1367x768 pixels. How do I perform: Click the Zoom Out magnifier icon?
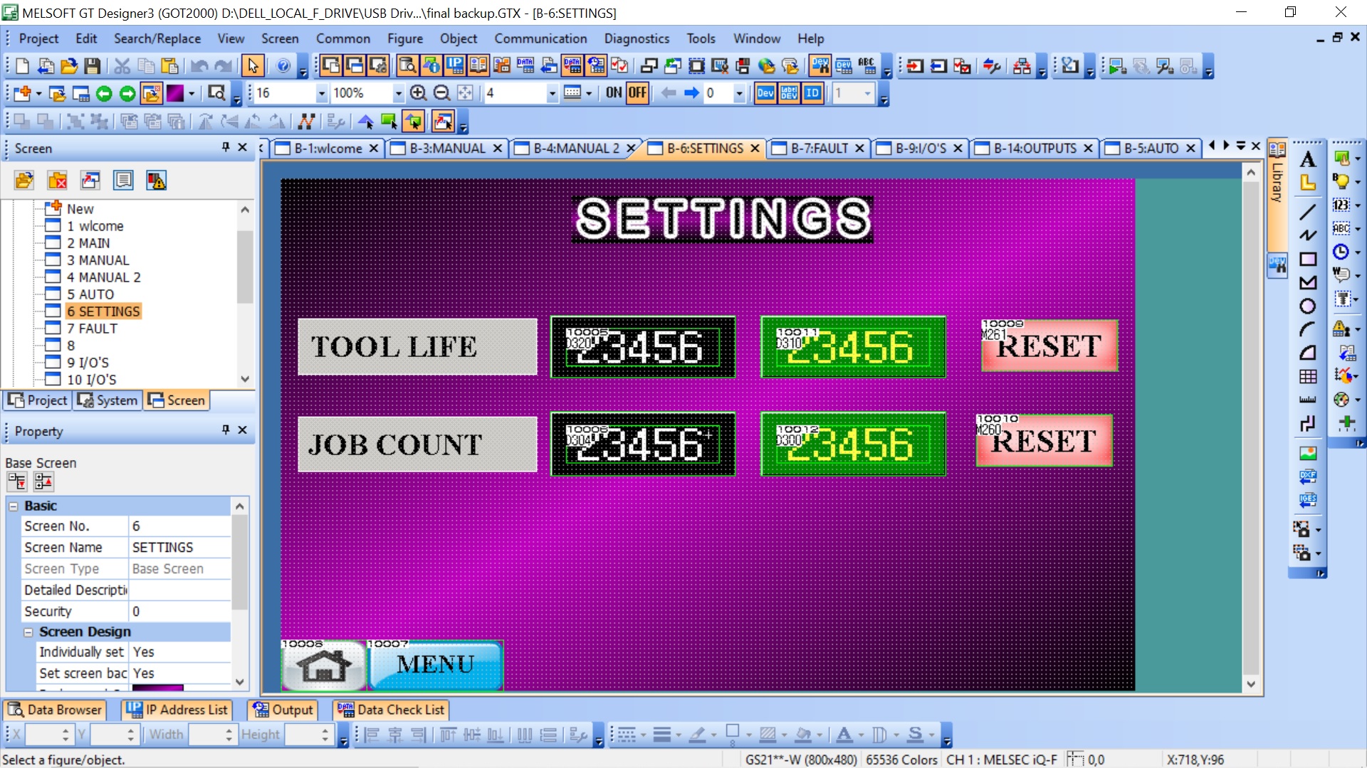442,93
